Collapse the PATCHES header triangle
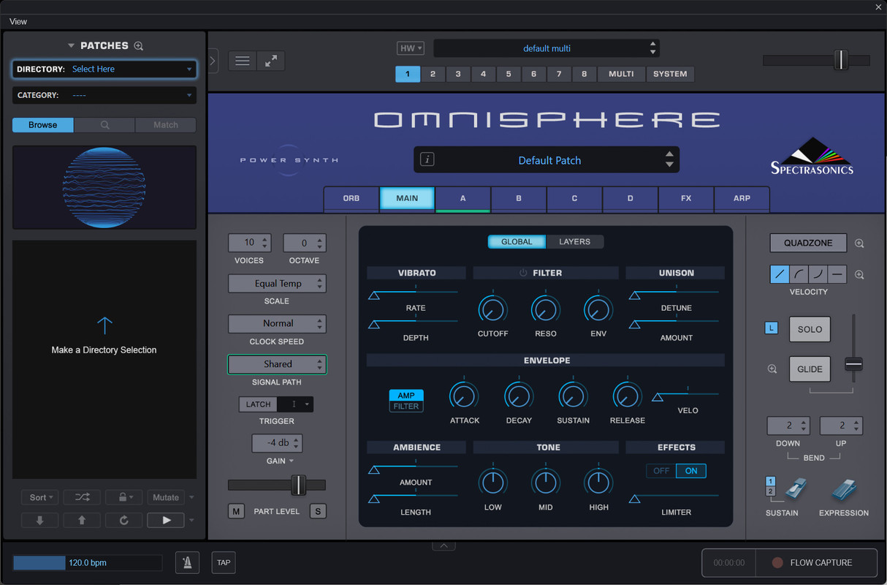The image size is (887, 585). click(71, 46)
